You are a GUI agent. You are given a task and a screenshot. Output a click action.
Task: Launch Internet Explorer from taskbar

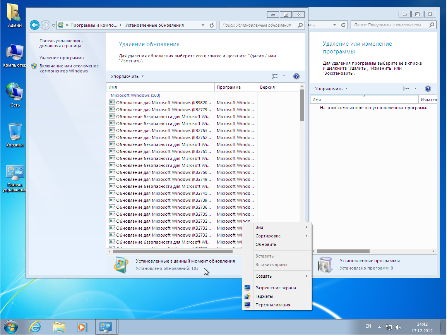tap(35, 327)
